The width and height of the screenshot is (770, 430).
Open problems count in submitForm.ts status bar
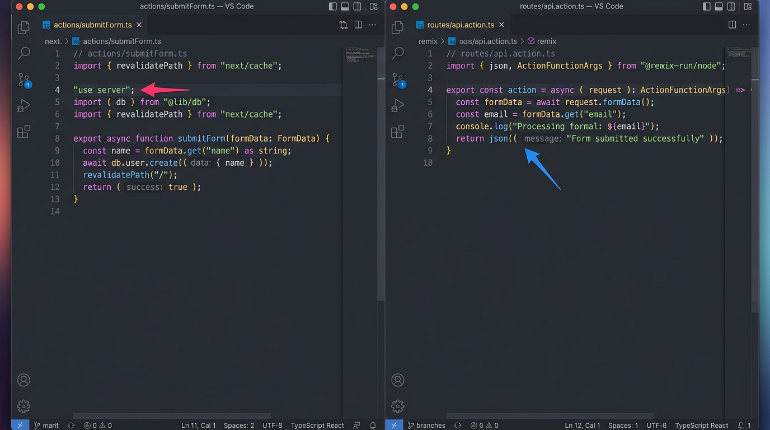click(97, 426)
